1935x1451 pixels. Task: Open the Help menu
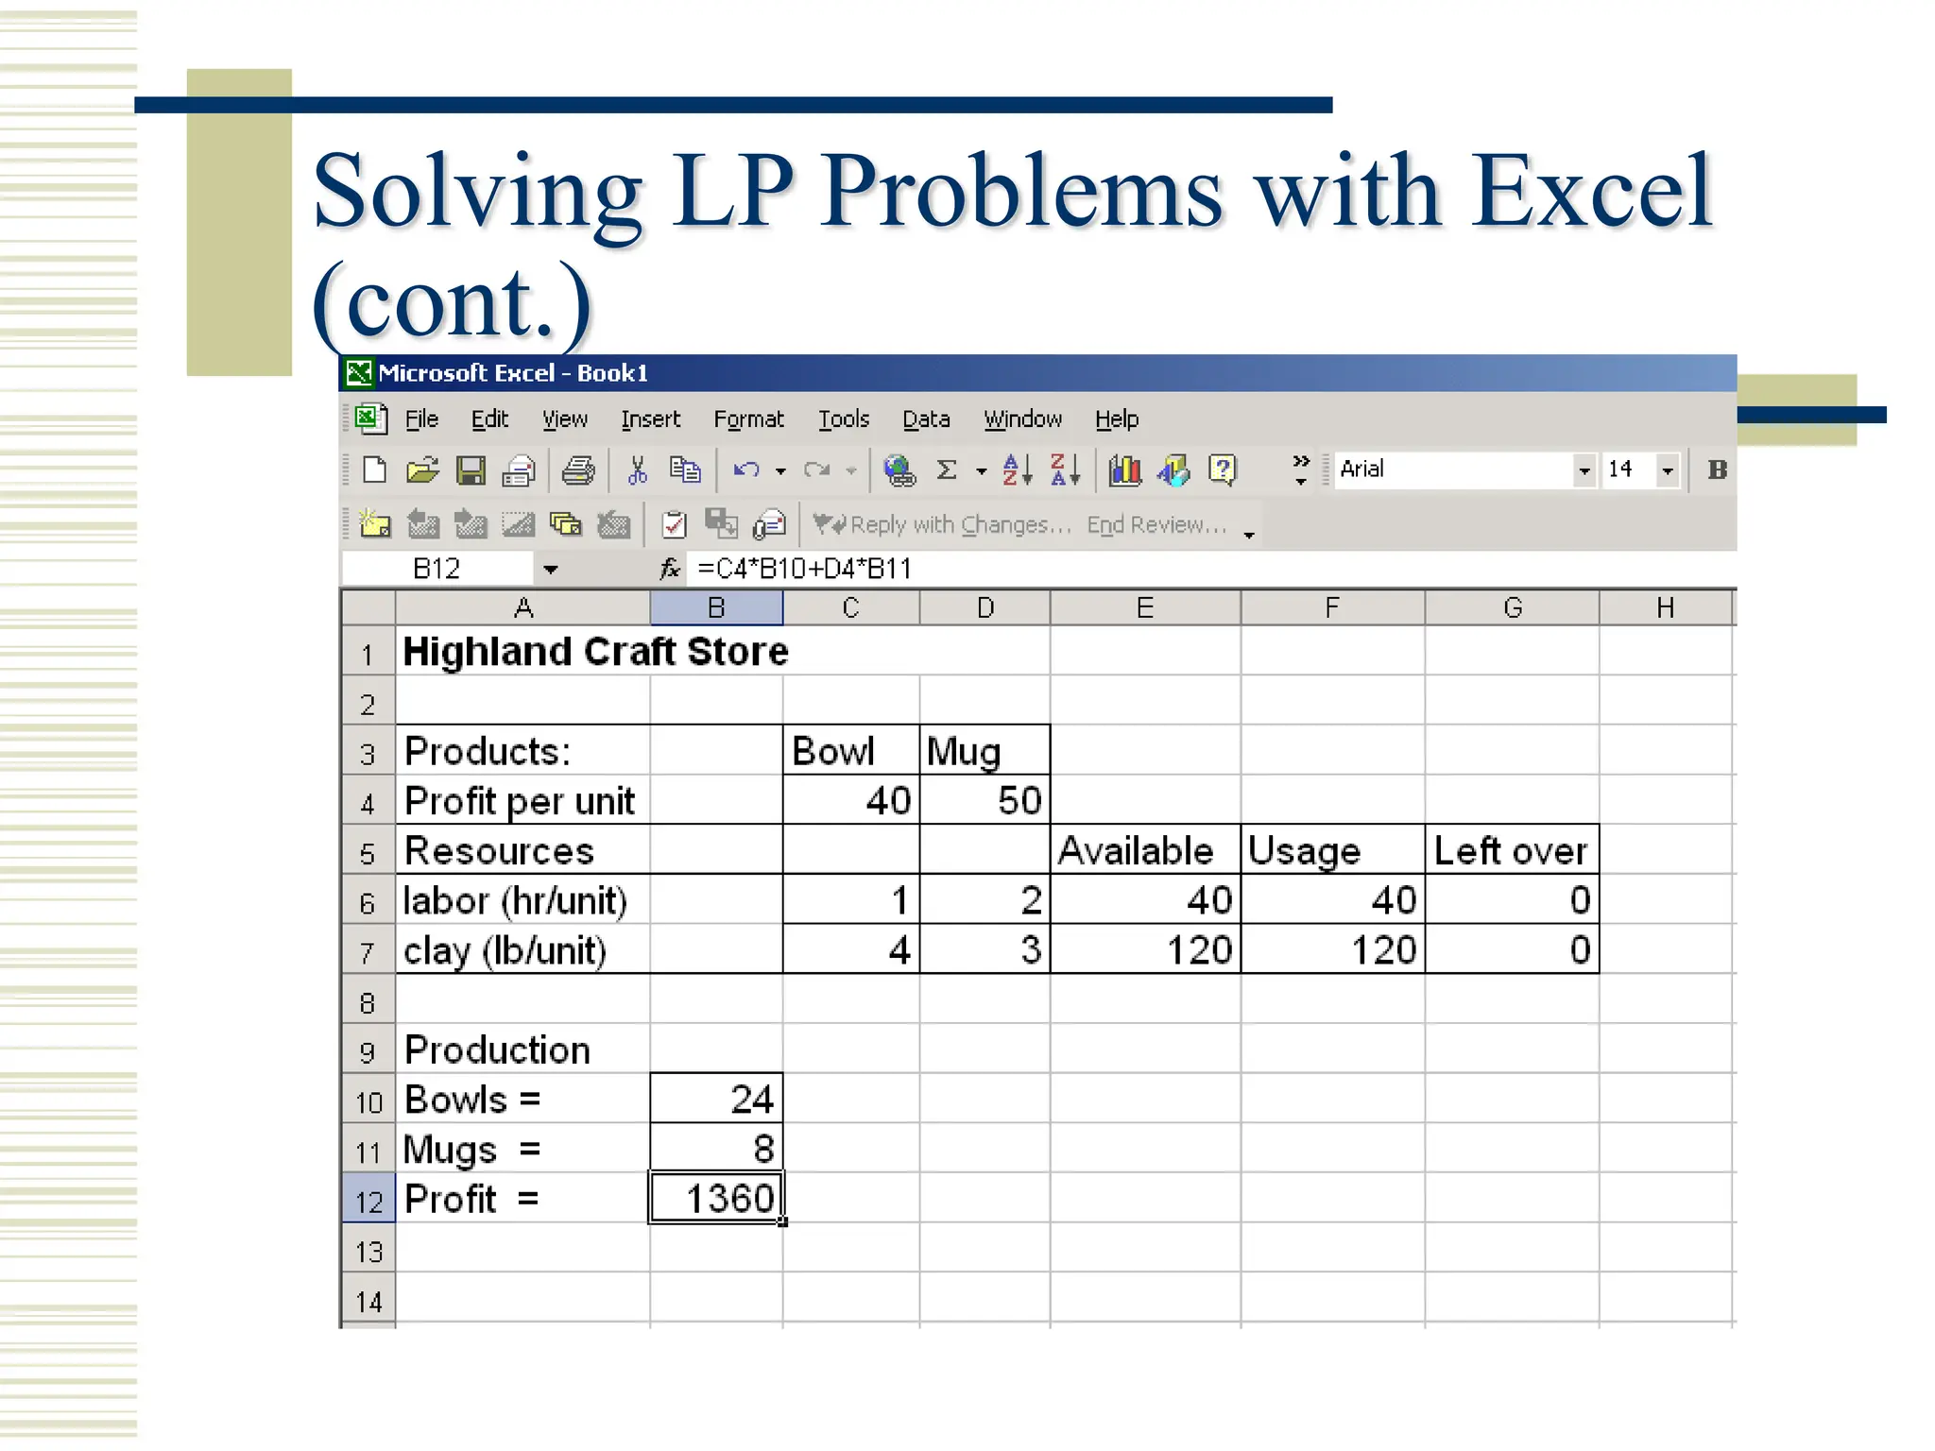pos(1117,418)
